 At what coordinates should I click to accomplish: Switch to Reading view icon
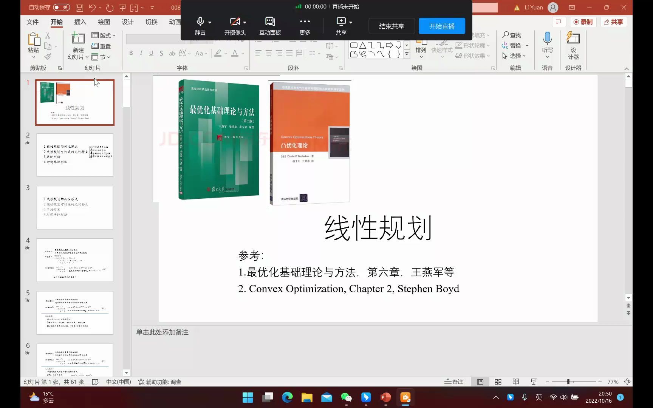tap(516, 382)
